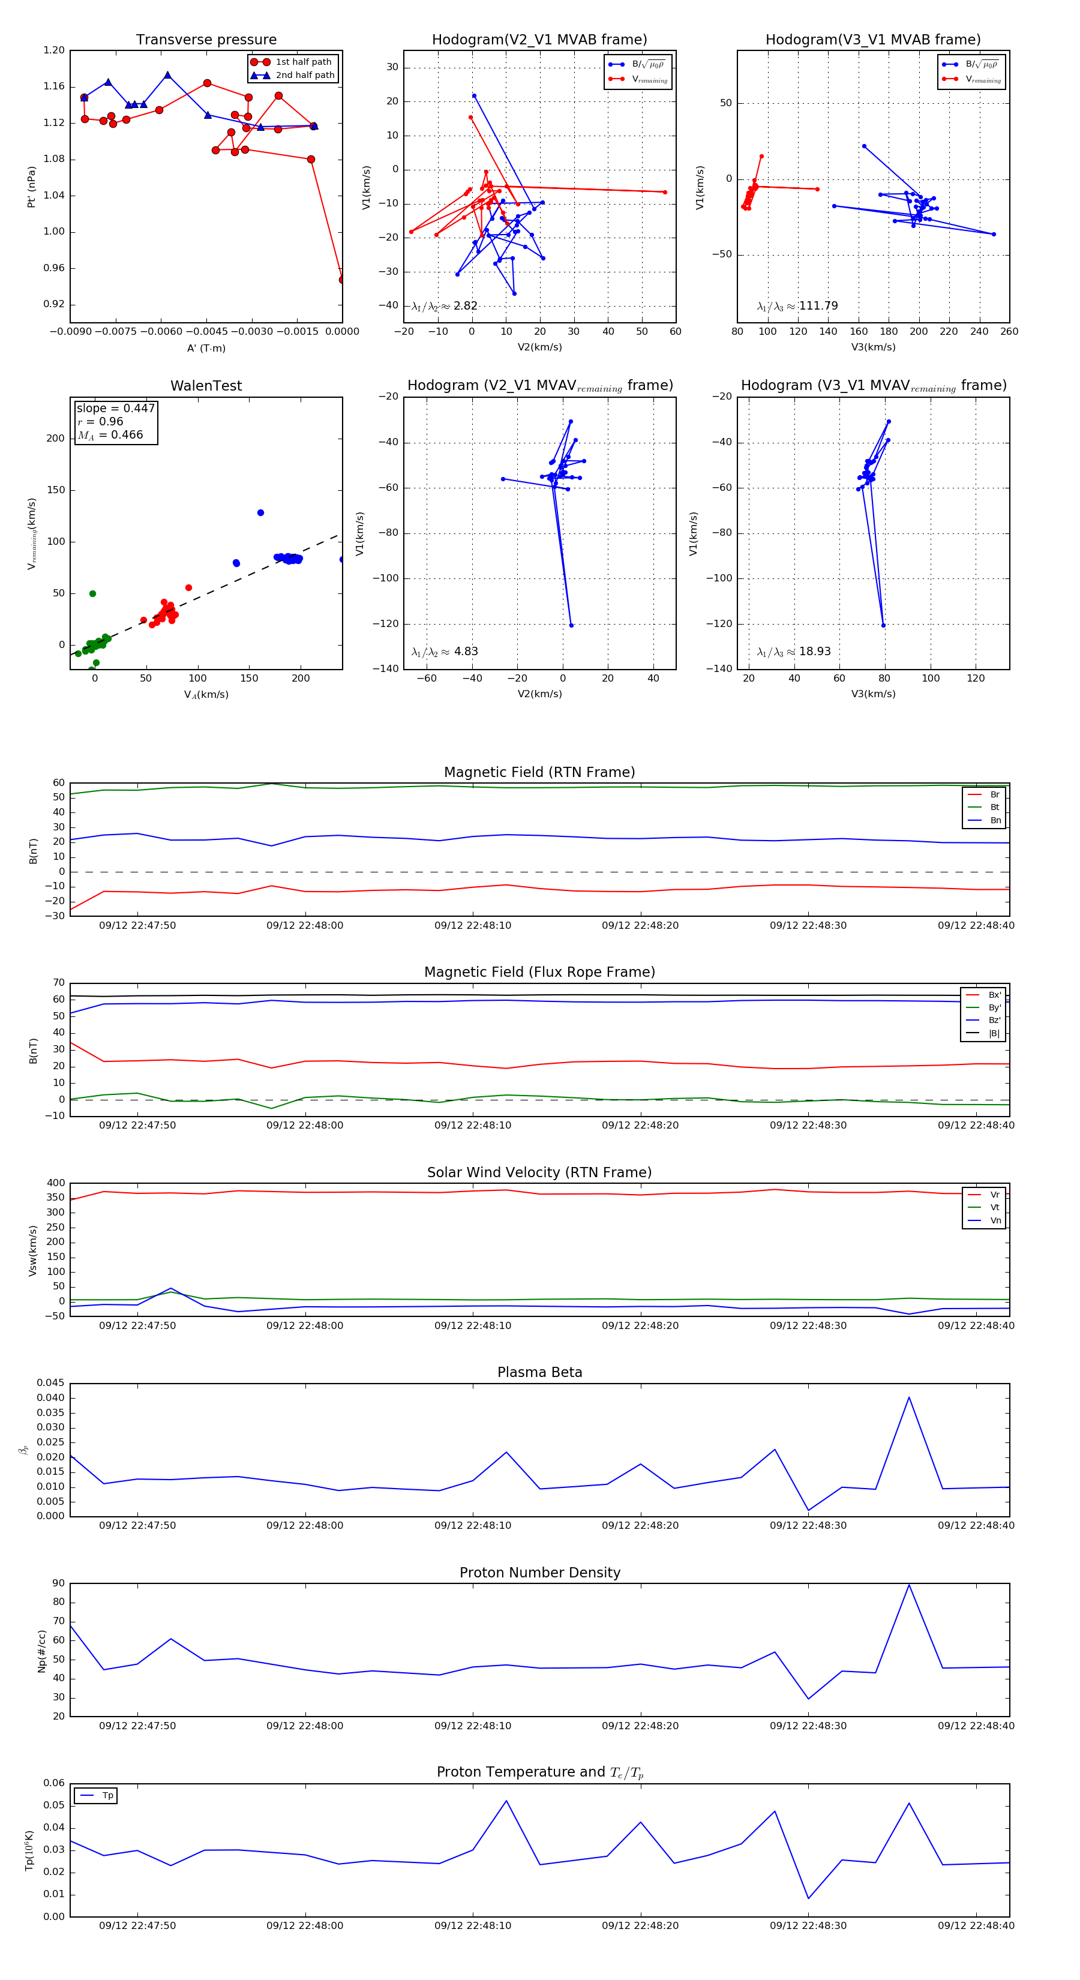The width and height of the screenshot is (1080, 1980).
Task: Click the Hodogram (V2_V1 MVAV remaining frame) title
Action: click(x=539, y=385)
